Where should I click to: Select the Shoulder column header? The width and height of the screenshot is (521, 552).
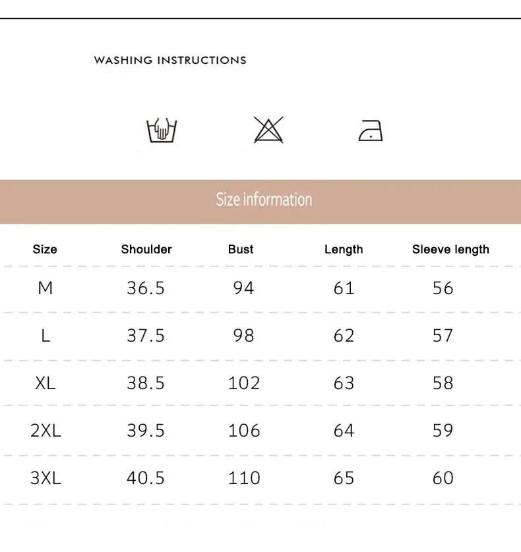(146, 249)
